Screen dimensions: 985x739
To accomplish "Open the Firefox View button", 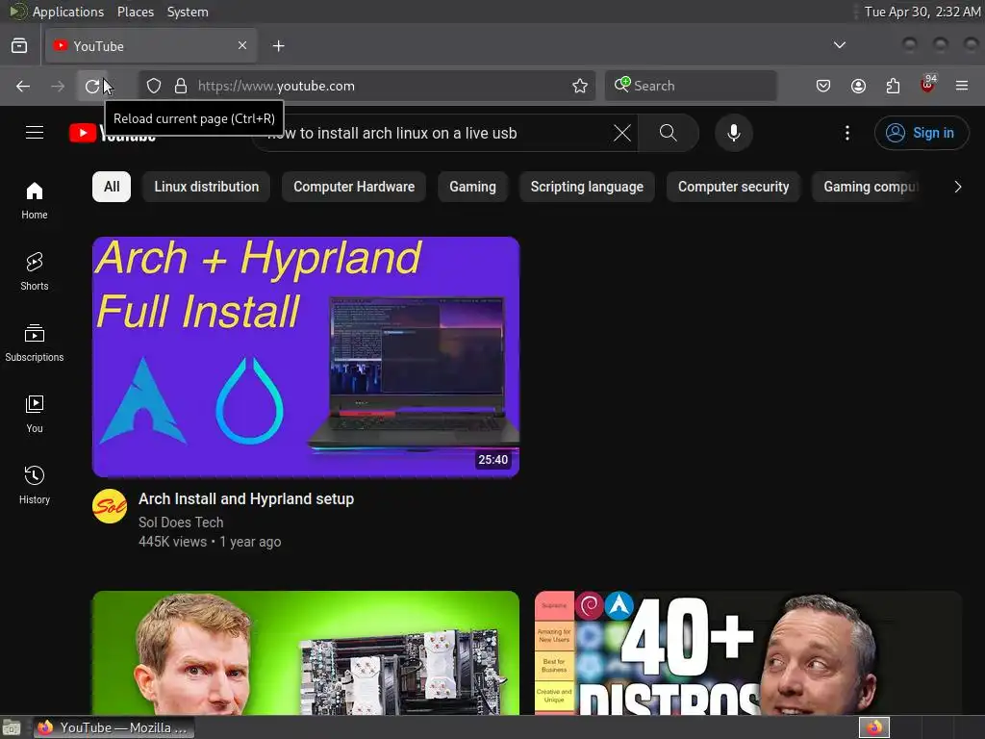I will (x=19, y=46).
